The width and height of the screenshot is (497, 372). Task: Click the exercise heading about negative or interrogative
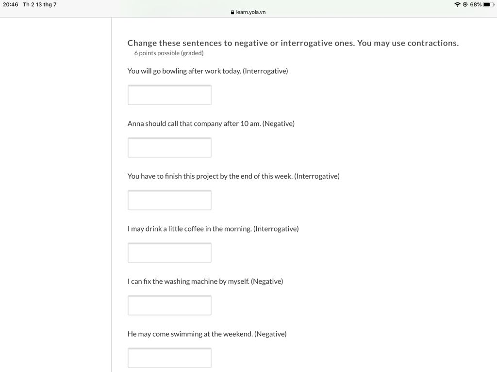click(293, 43)
